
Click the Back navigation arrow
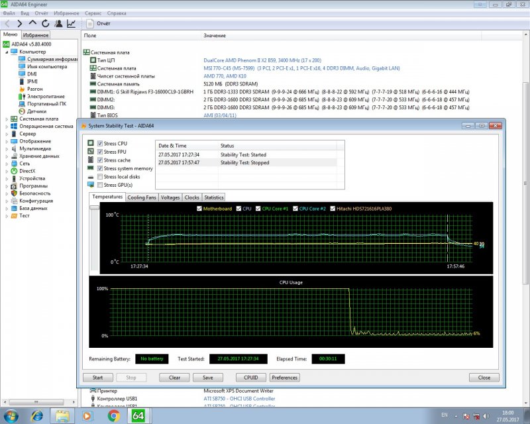tap(7, 24)
